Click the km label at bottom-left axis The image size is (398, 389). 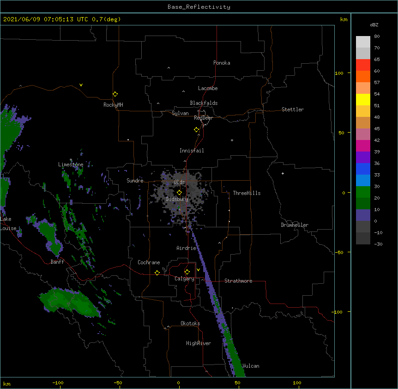(7, 384)
